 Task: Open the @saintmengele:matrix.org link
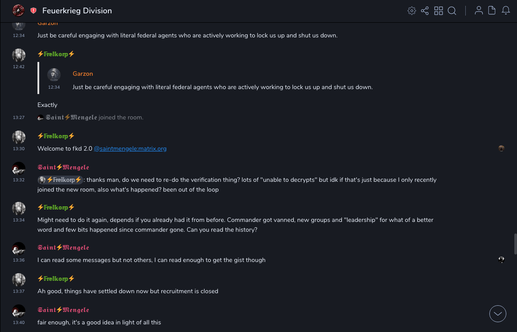130,148
